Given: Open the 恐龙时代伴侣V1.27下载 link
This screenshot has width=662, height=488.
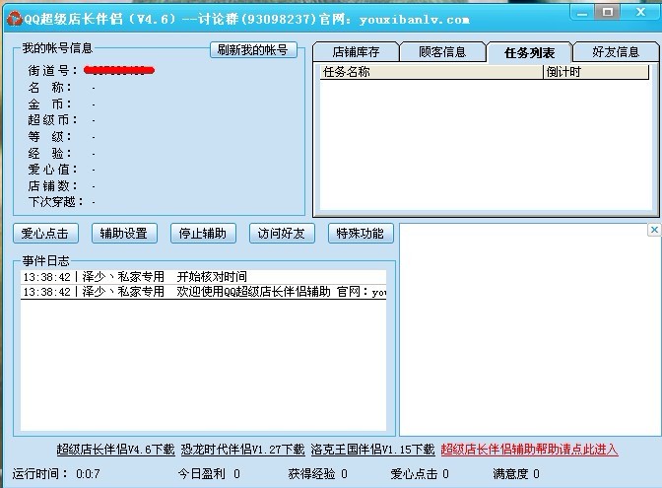Looking at the screenshot, I should [242, 450].
